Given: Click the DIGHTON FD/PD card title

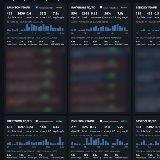Looking at the screenshot, I should pyautogui.click(x=82, y=121).
